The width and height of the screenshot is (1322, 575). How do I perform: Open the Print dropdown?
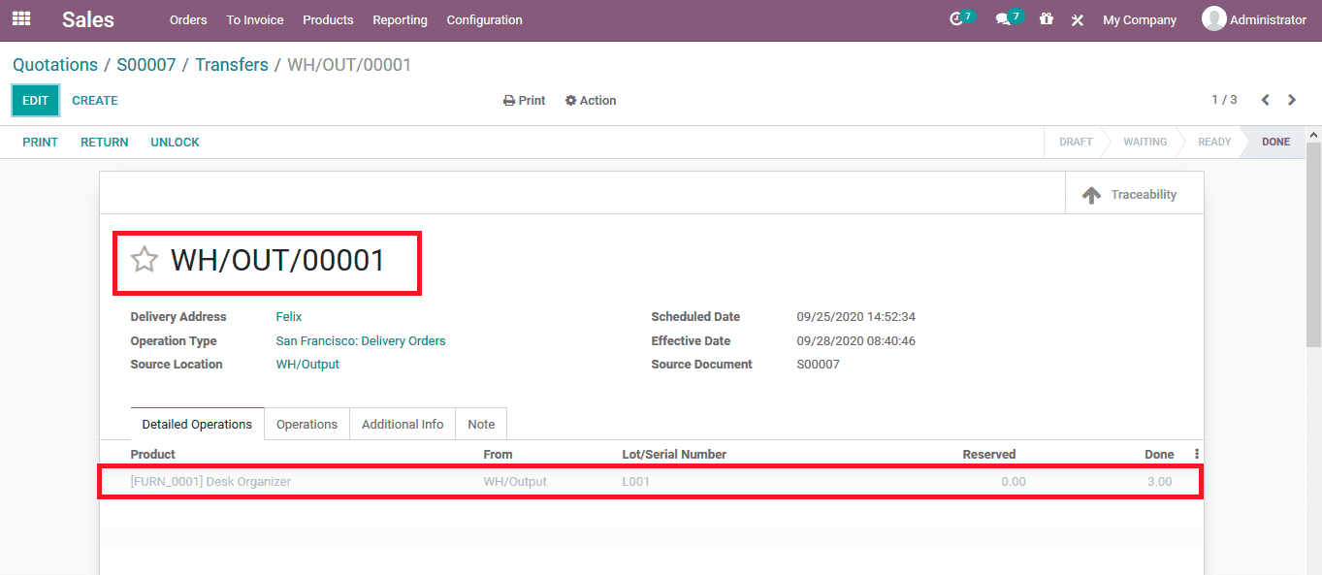point(525,101)
